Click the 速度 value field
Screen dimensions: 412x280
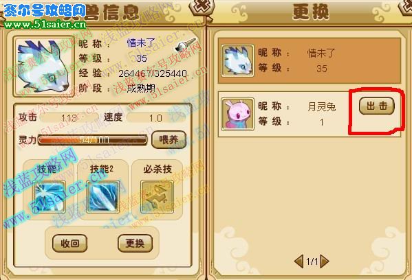click(x=155, y=118)
